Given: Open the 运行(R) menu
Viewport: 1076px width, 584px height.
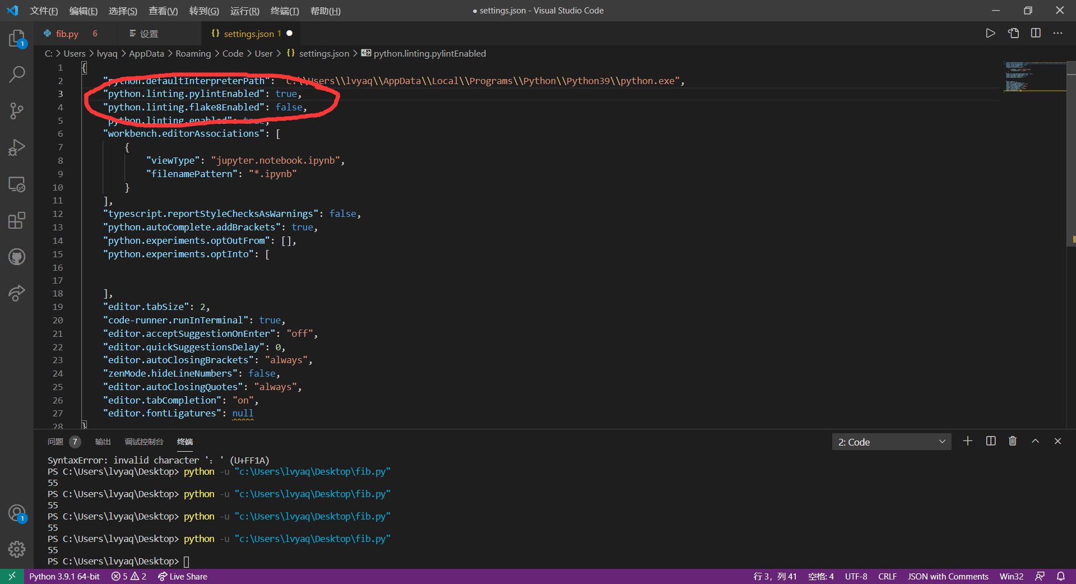Looking at the screenshot, I should click(x=245, y=11).
